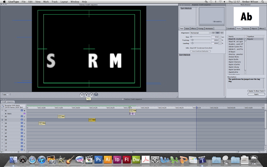The width and height of the screenshot is (267, 167).
Task: Toggle the lock box for track 04
Action: 2,123
